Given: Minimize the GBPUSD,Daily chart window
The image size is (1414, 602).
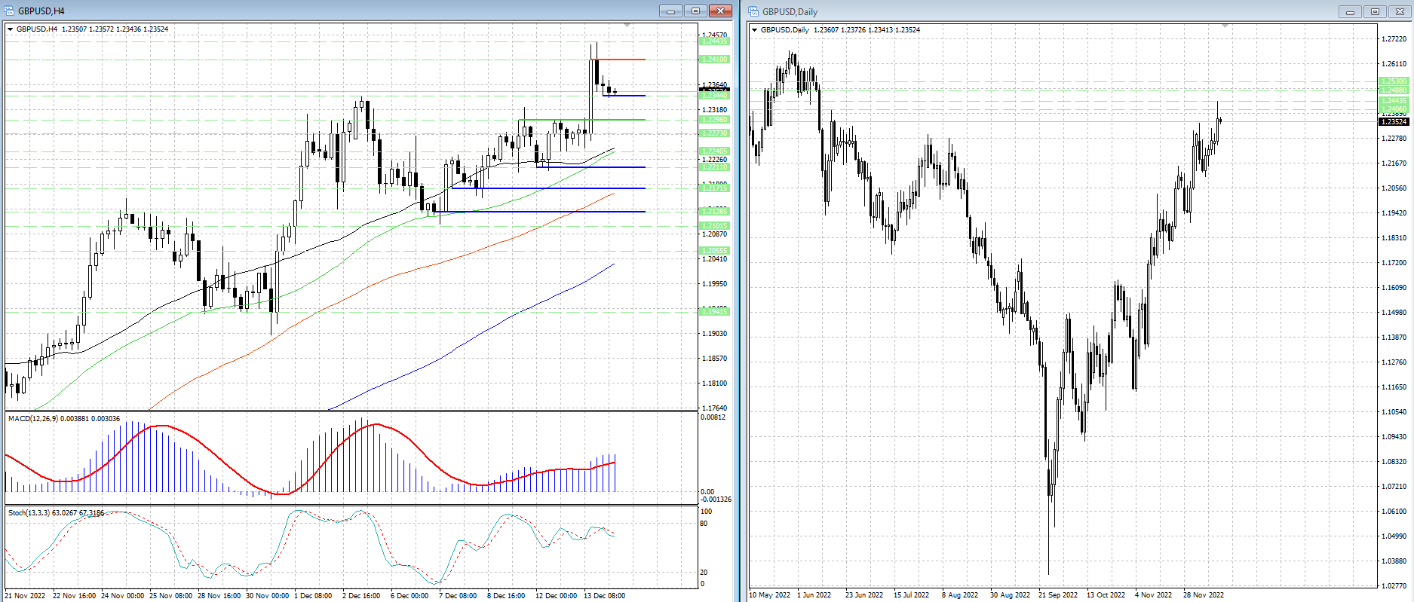Looking at the screenshot, I should tap(1350, 11).
